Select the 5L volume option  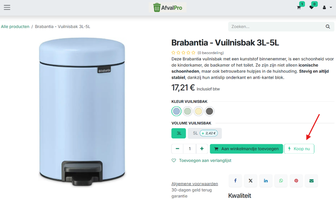pos(205,133)
